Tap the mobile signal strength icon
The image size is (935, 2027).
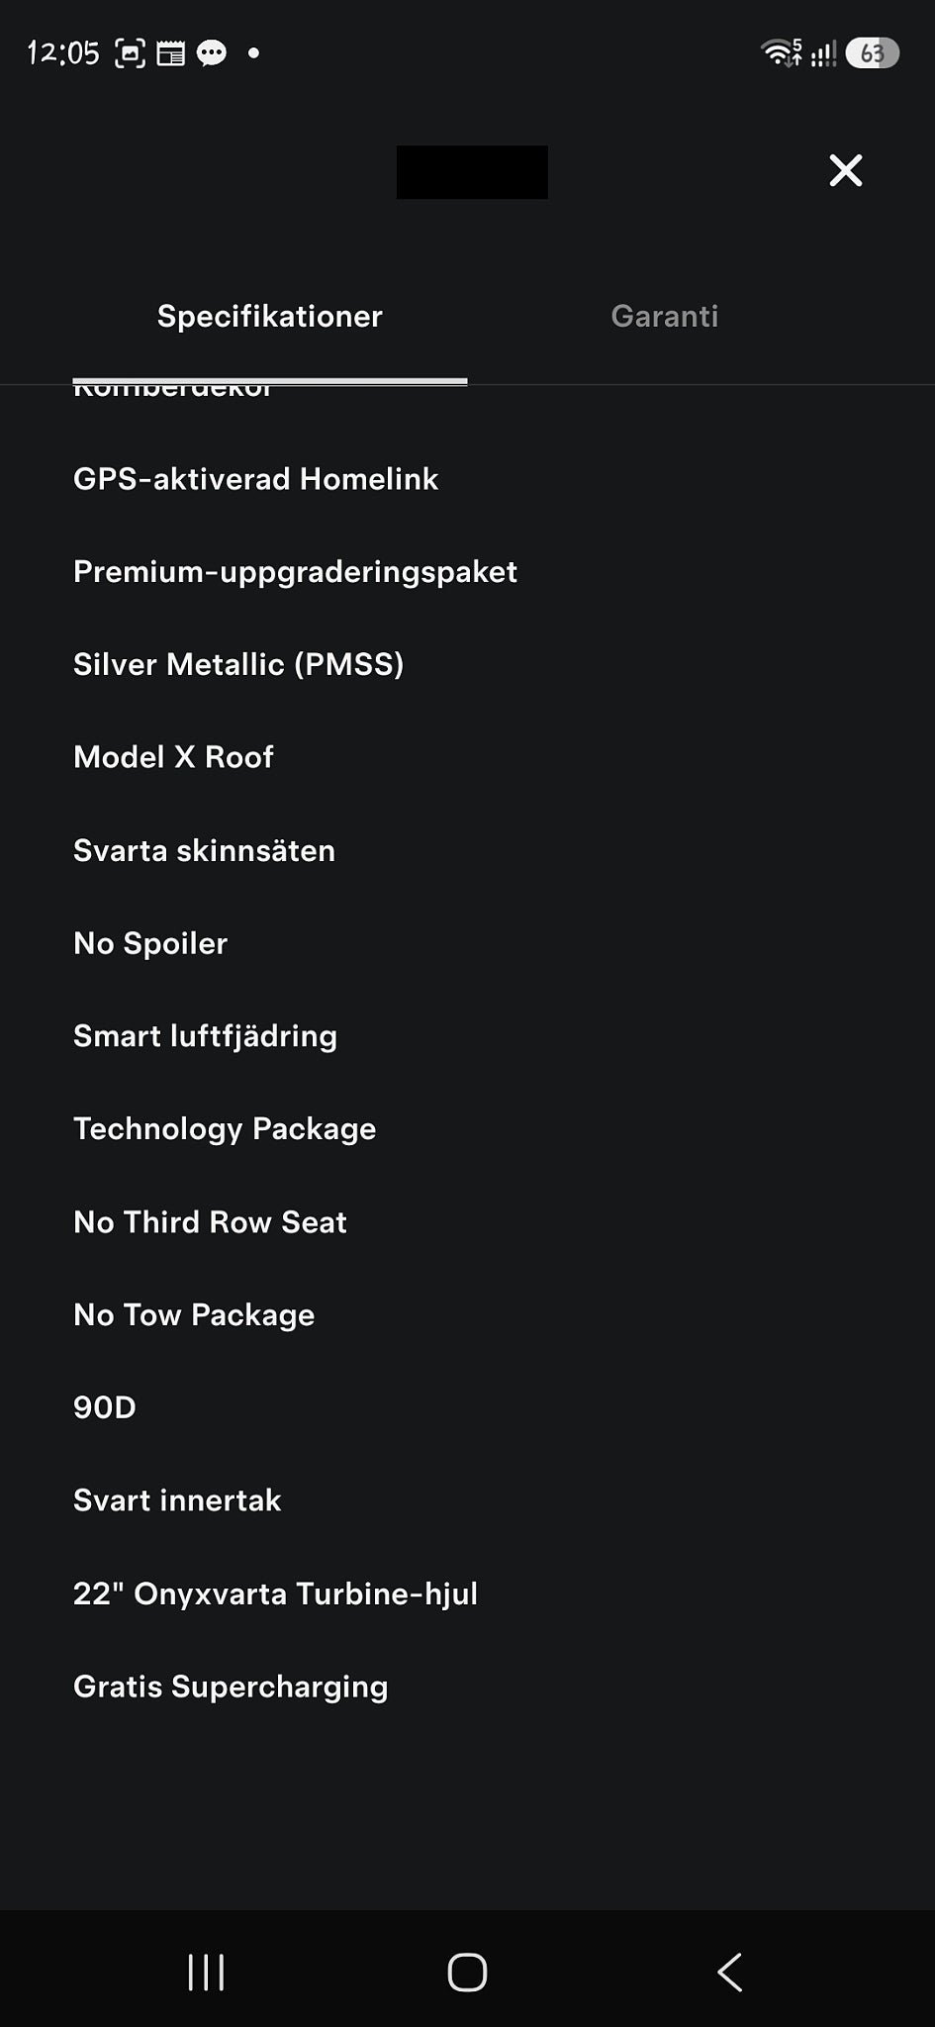[823, 52]
